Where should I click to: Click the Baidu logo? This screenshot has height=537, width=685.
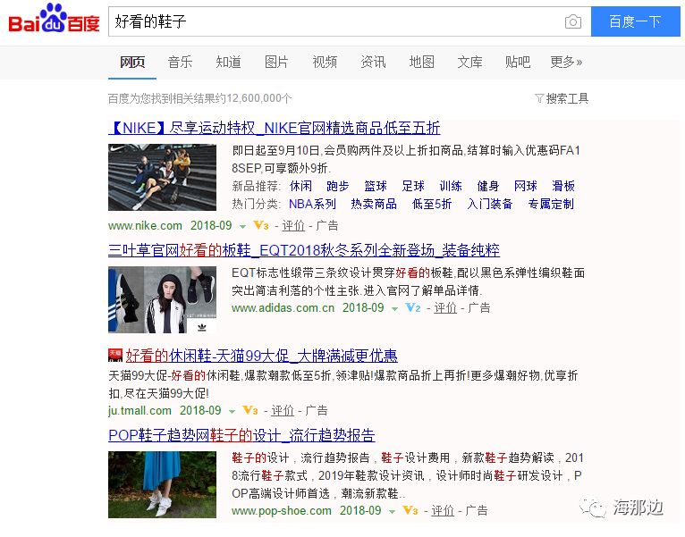click(x=54, y=19)
